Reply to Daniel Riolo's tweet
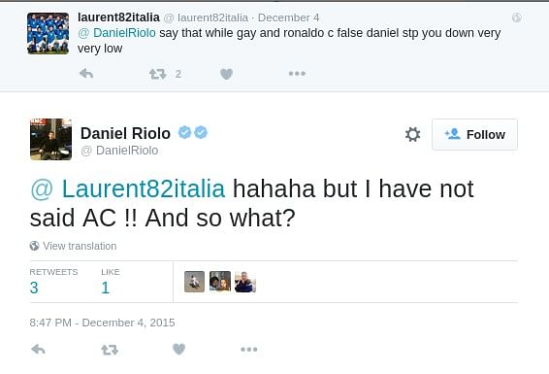 (38, 349)
